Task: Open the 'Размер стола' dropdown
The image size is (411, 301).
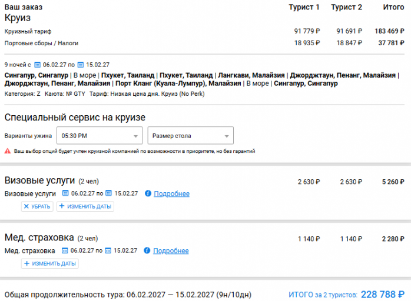Action: (191, 136)
